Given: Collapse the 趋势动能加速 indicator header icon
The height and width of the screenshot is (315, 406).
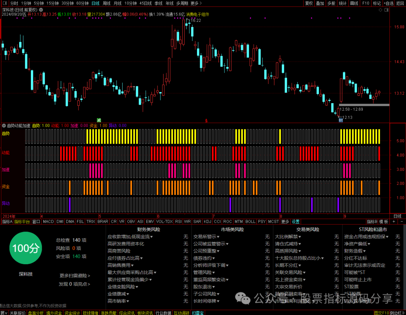Looking at the screenshot, I should click(x=4, y=126).
